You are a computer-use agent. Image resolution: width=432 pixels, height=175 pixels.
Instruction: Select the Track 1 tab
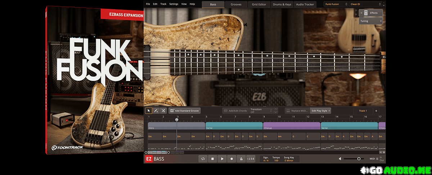tap(363, 111)
